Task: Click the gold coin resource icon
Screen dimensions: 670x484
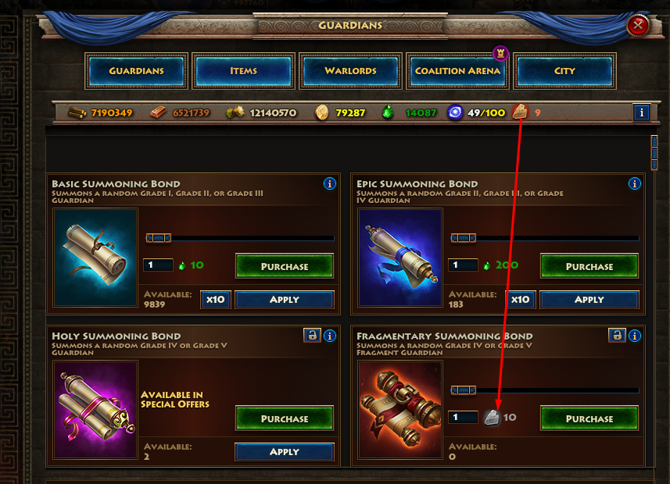Action: (321, 112)
